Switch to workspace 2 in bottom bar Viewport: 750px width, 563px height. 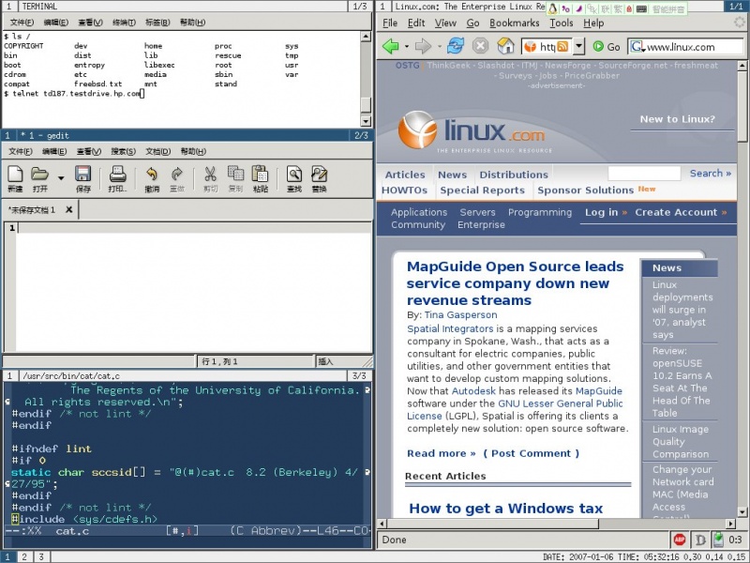(24, 556)
